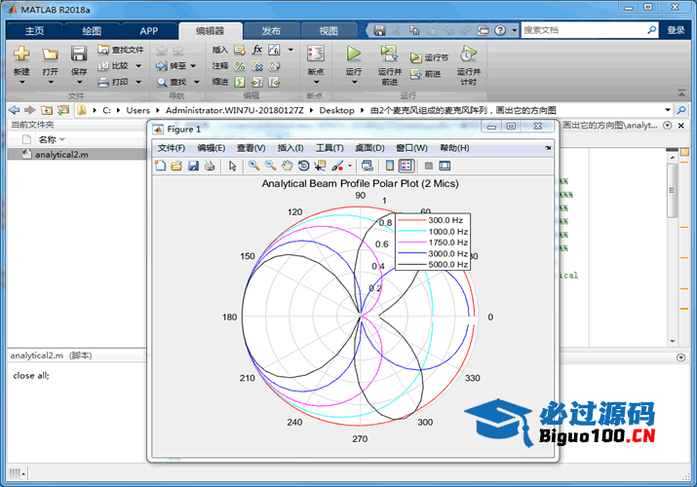Open a file with the 打开 folder icon
The height and width of the screenshot is (487, 697).
[51, 54]
